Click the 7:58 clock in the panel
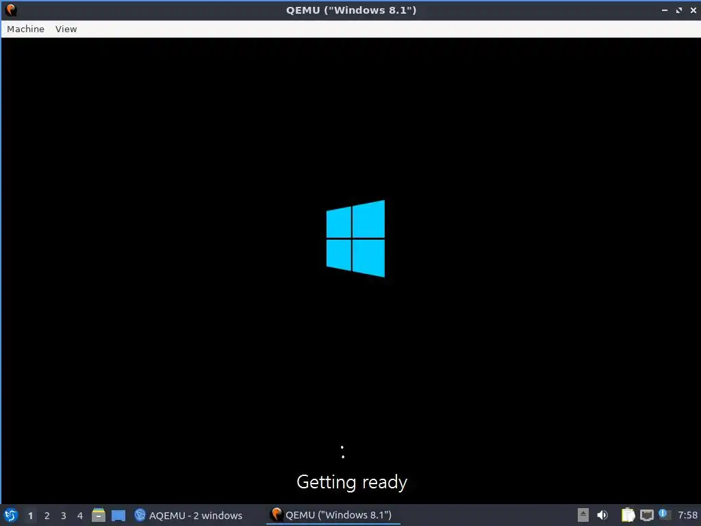The height and width of the screenshot is (526, 701). coord(687,515)
